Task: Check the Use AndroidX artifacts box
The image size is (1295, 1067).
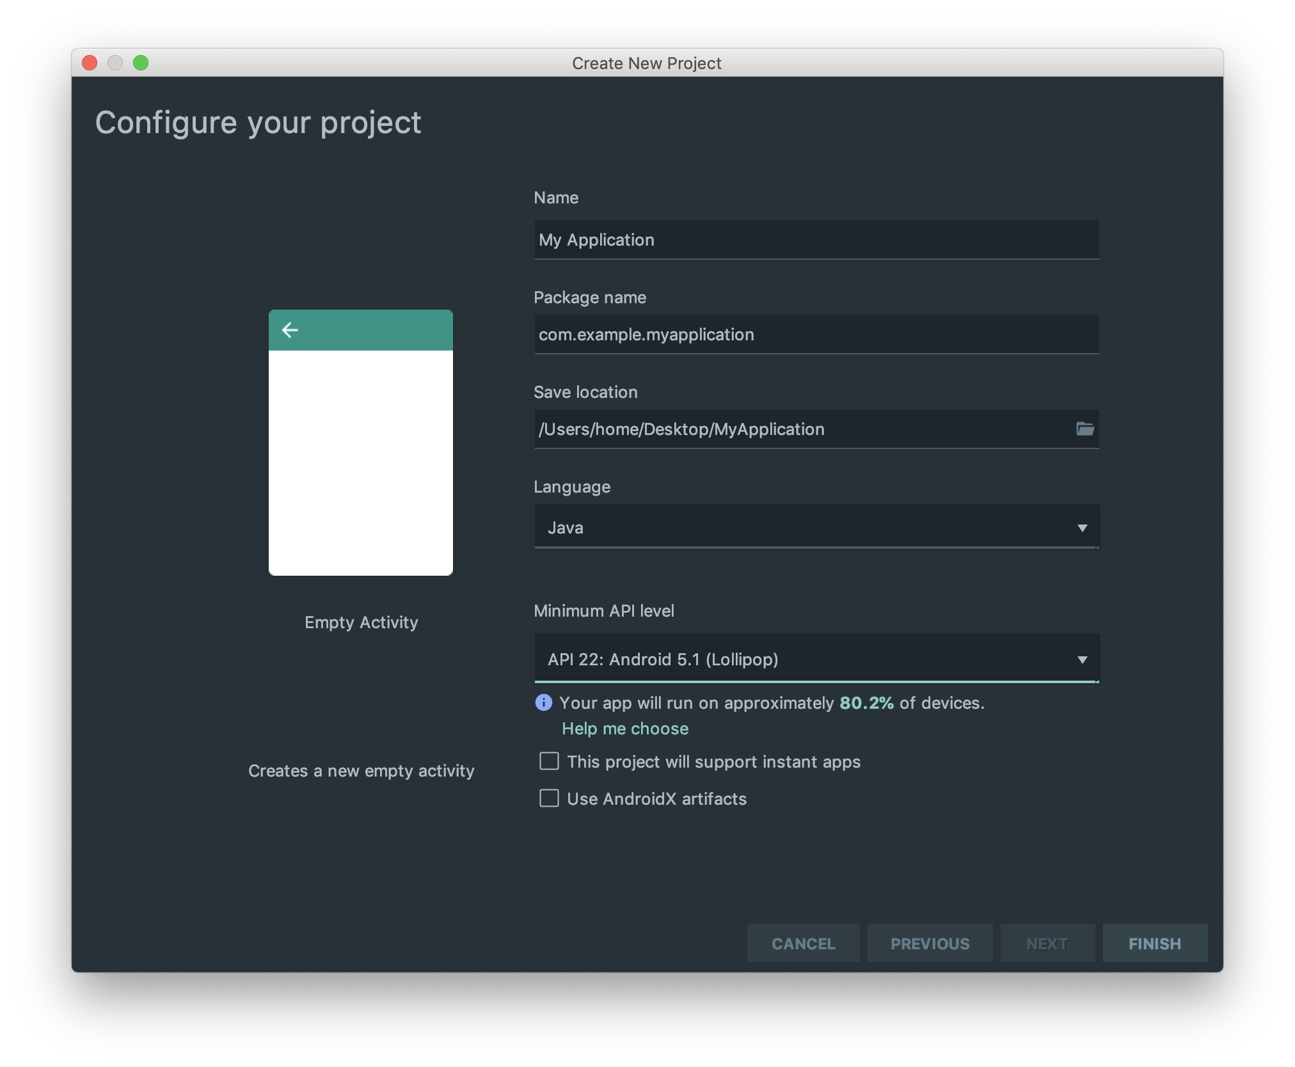Action: pyautogui.click(x=549, y=798)
